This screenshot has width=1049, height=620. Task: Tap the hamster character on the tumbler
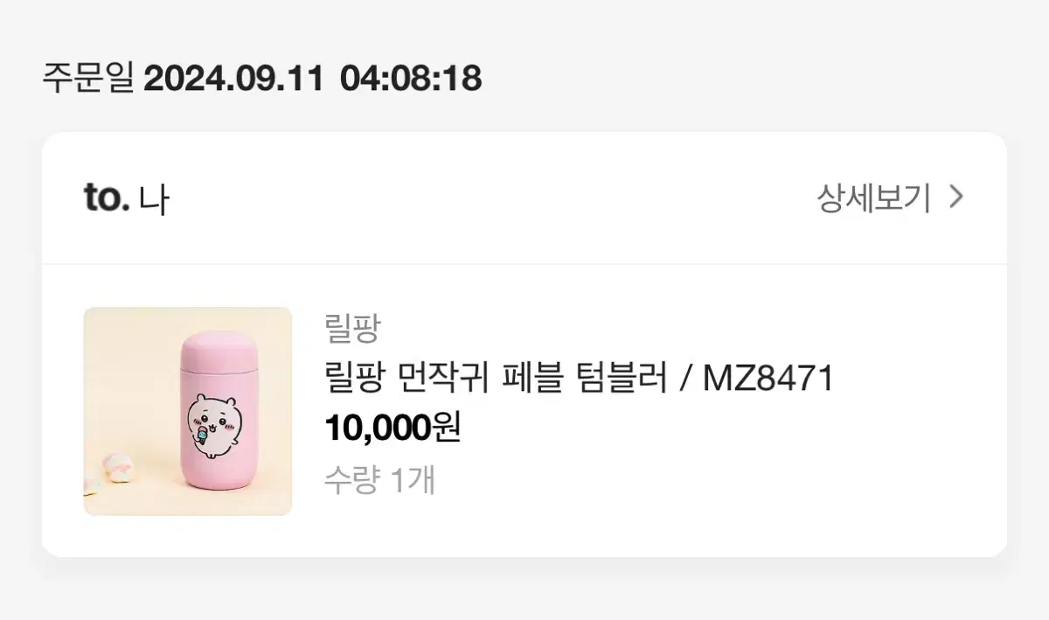coord(212,420)
